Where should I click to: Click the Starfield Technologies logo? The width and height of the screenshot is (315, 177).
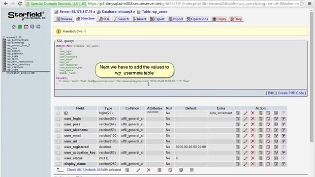(x=27, y=16)
